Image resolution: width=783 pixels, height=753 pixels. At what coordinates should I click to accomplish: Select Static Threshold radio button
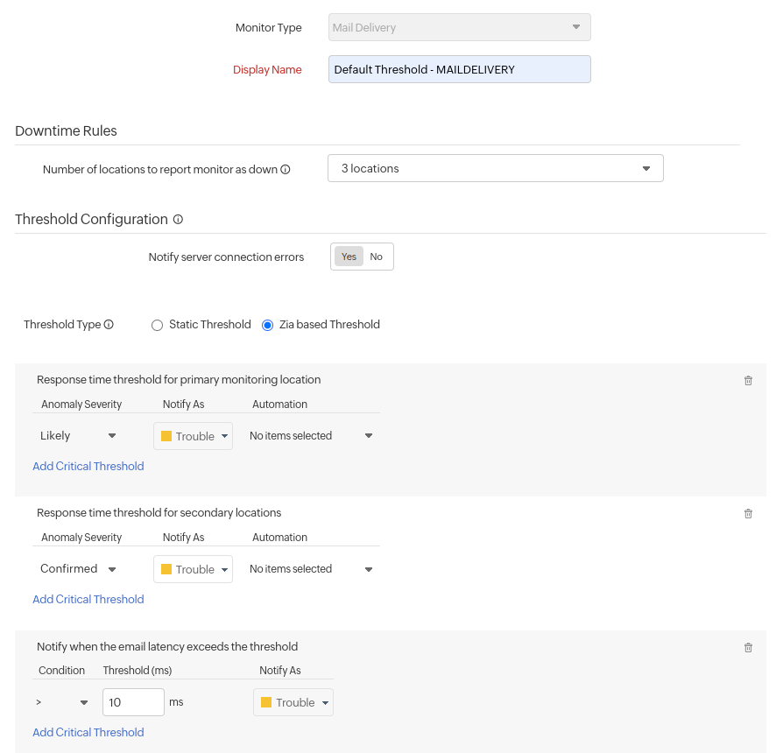[x=158, y=325]
